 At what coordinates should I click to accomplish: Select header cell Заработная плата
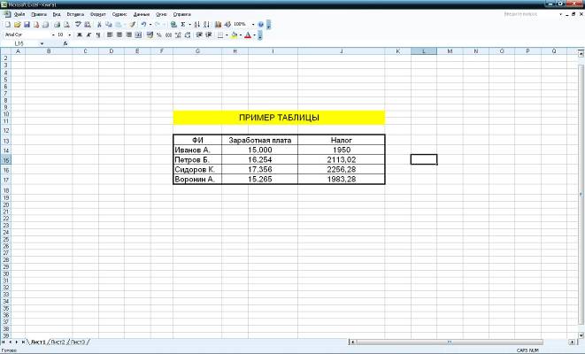click(x=259, y=140)
